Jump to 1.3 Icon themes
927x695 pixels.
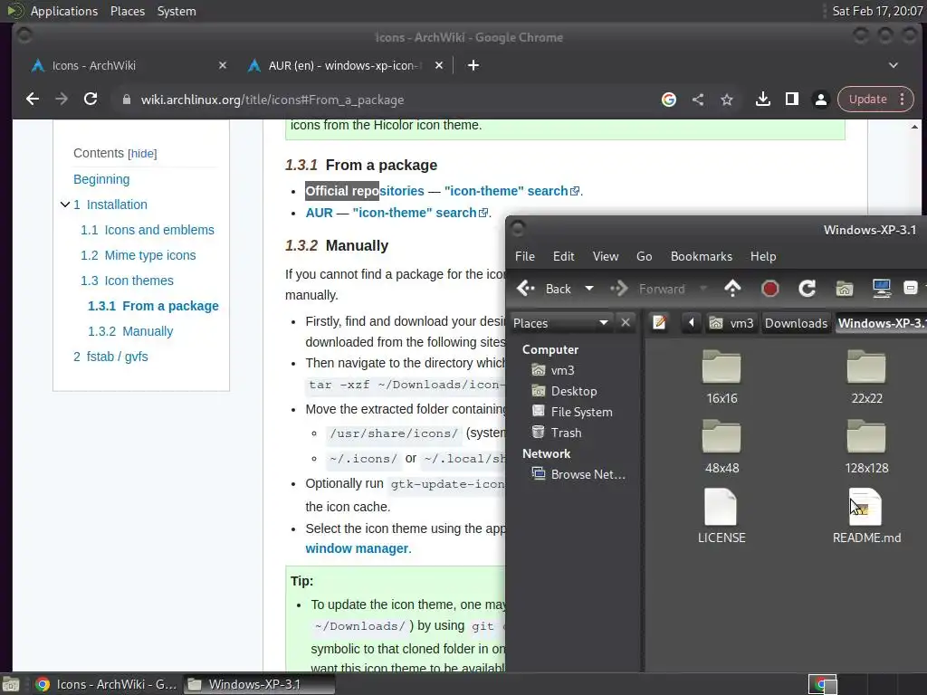(127, 281)
